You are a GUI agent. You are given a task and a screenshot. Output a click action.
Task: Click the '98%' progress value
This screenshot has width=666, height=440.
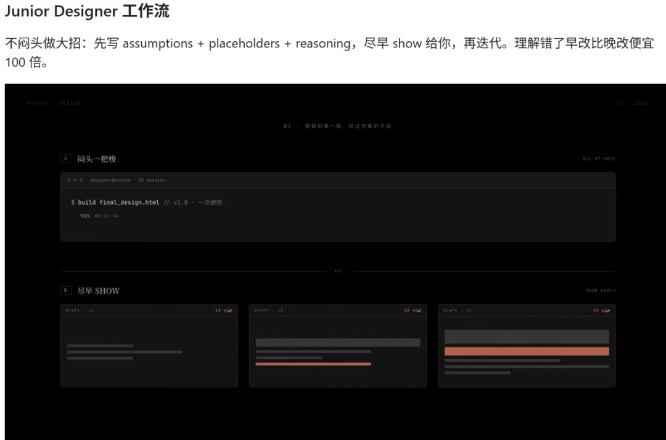click(85, 216)
